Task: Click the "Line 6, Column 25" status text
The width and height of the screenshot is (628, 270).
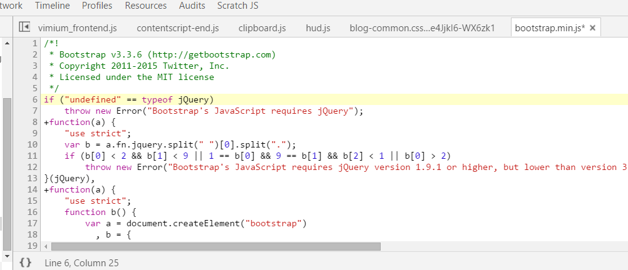Action: pos(81,262)
